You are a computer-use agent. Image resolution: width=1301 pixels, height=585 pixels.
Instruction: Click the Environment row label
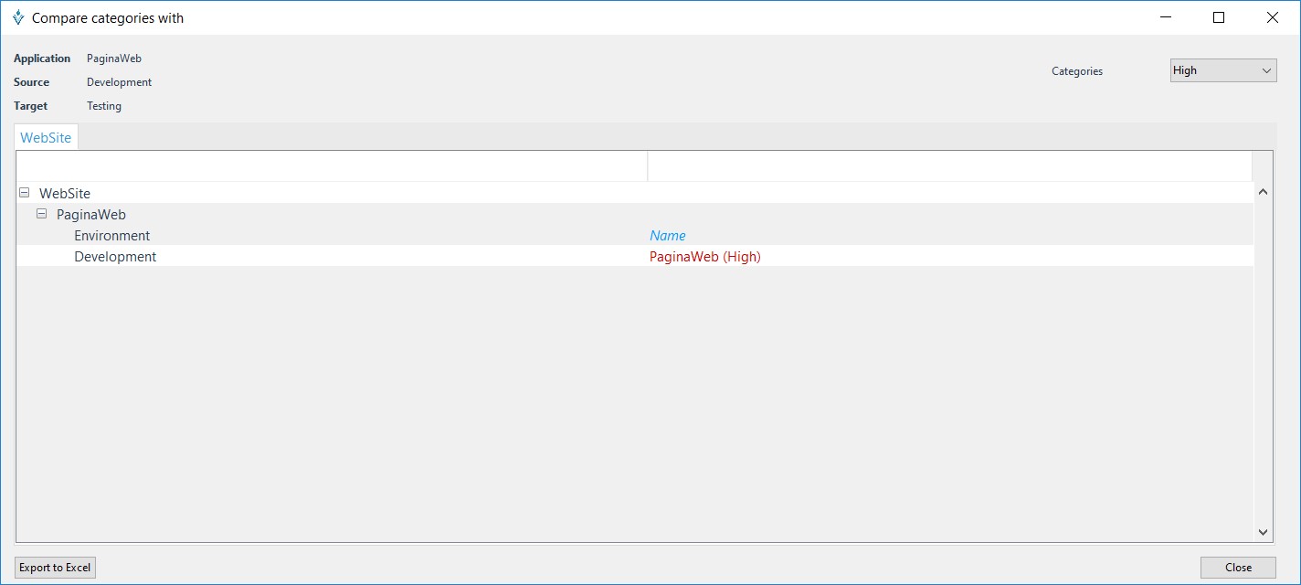click(111, 236)
